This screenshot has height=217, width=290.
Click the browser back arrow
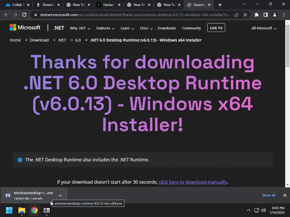pos(6,15)
